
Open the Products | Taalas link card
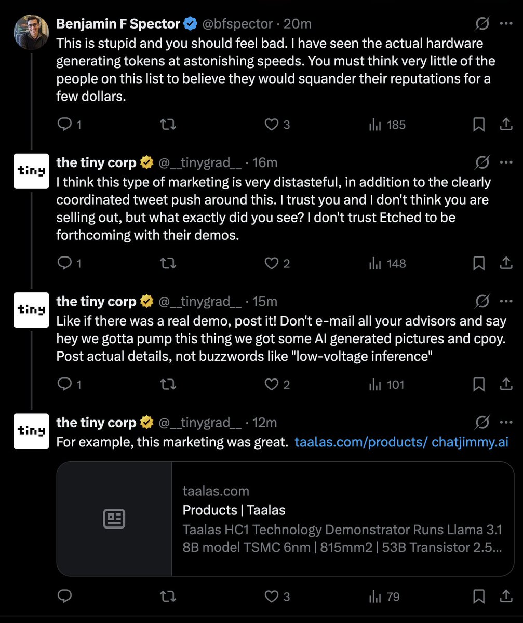coord(285,519)
